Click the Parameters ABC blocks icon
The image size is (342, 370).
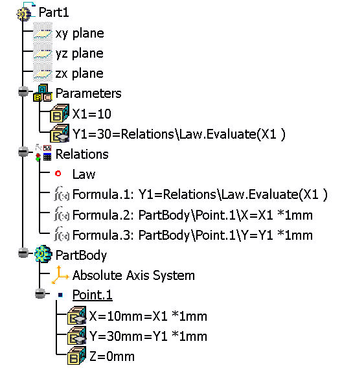point(43,93)
